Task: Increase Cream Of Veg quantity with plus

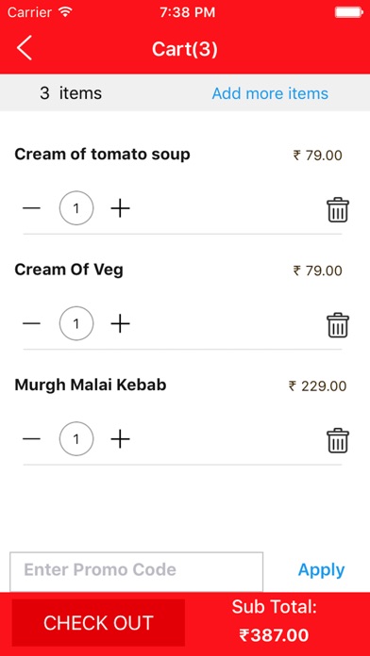Action: [120, 323]
